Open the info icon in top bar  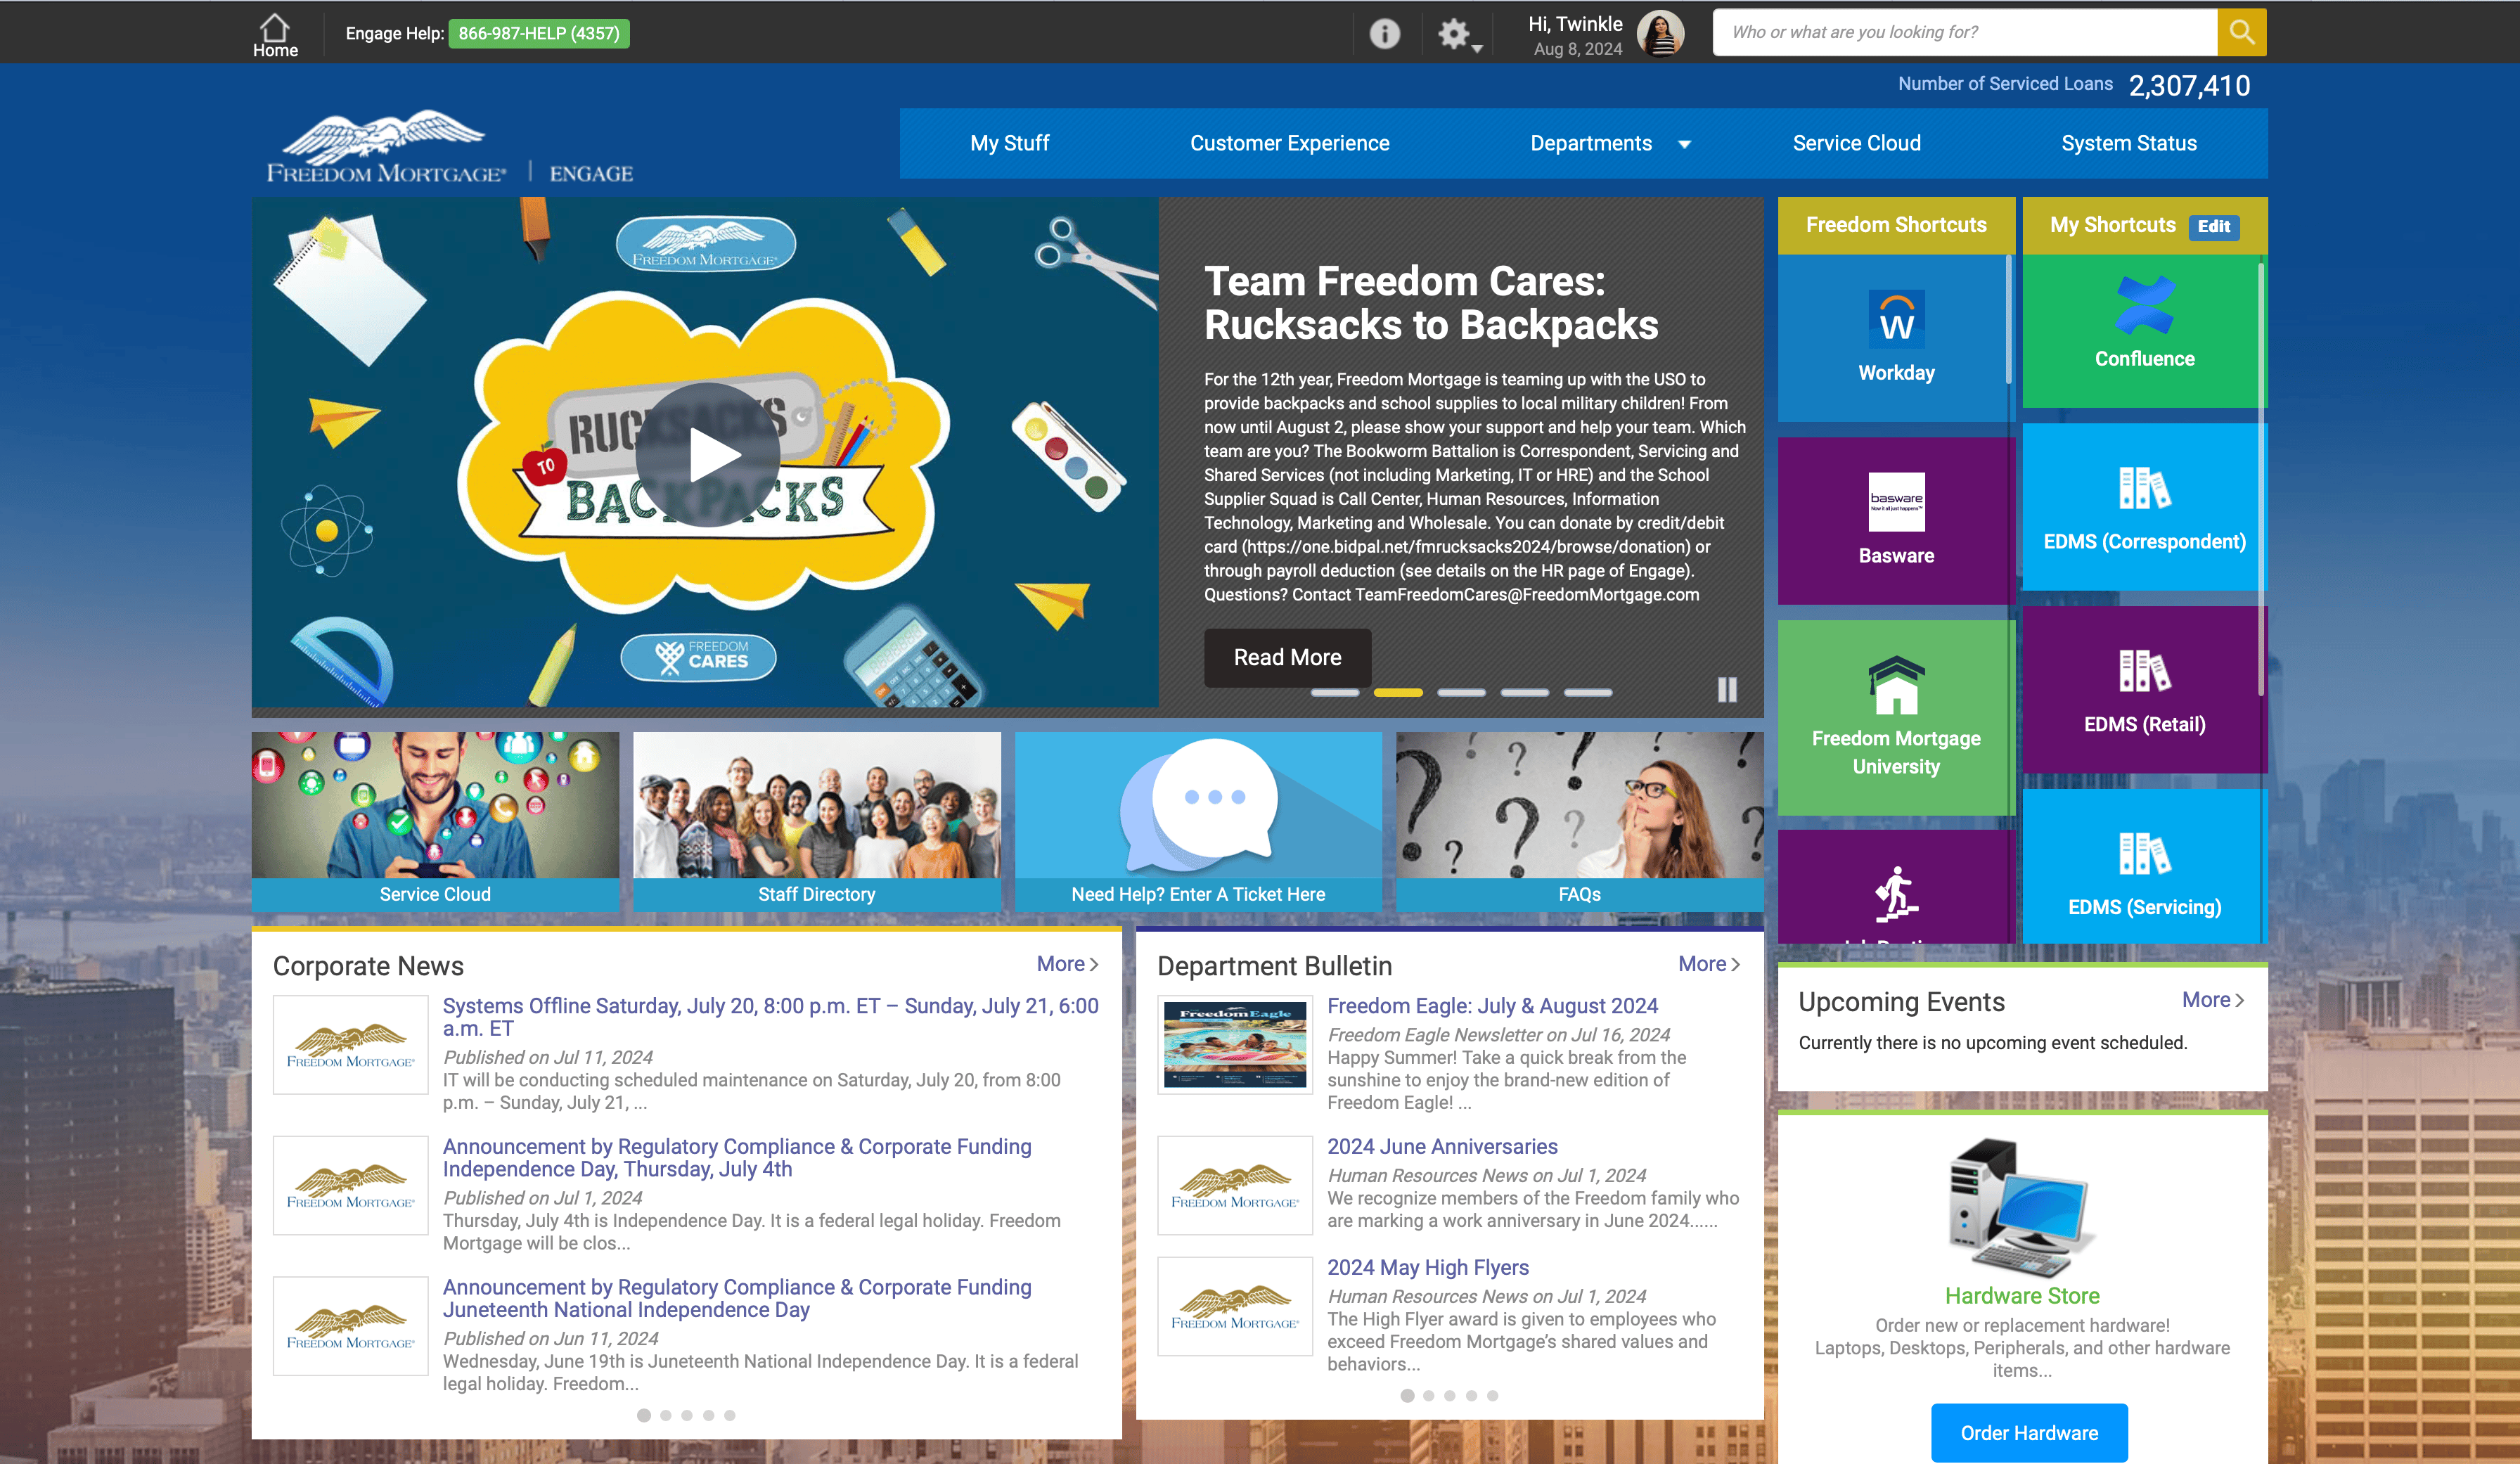(1384, 34)
